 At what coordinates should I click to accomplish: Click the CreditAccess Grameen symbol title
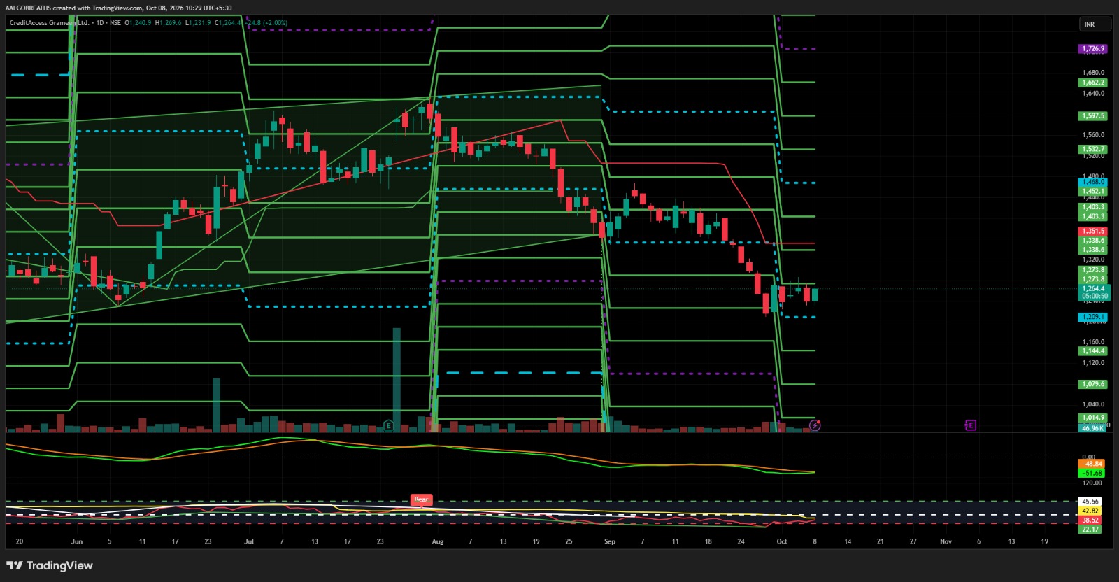point(49,22)
